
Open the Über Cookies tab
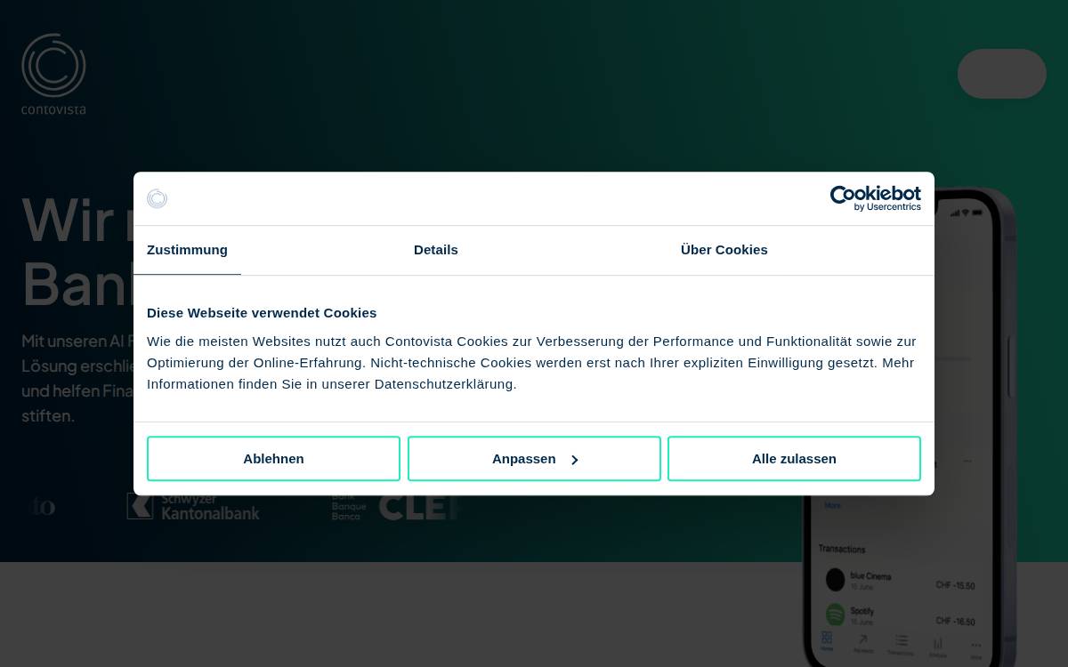pyautogui.click(x=724, y=250)
